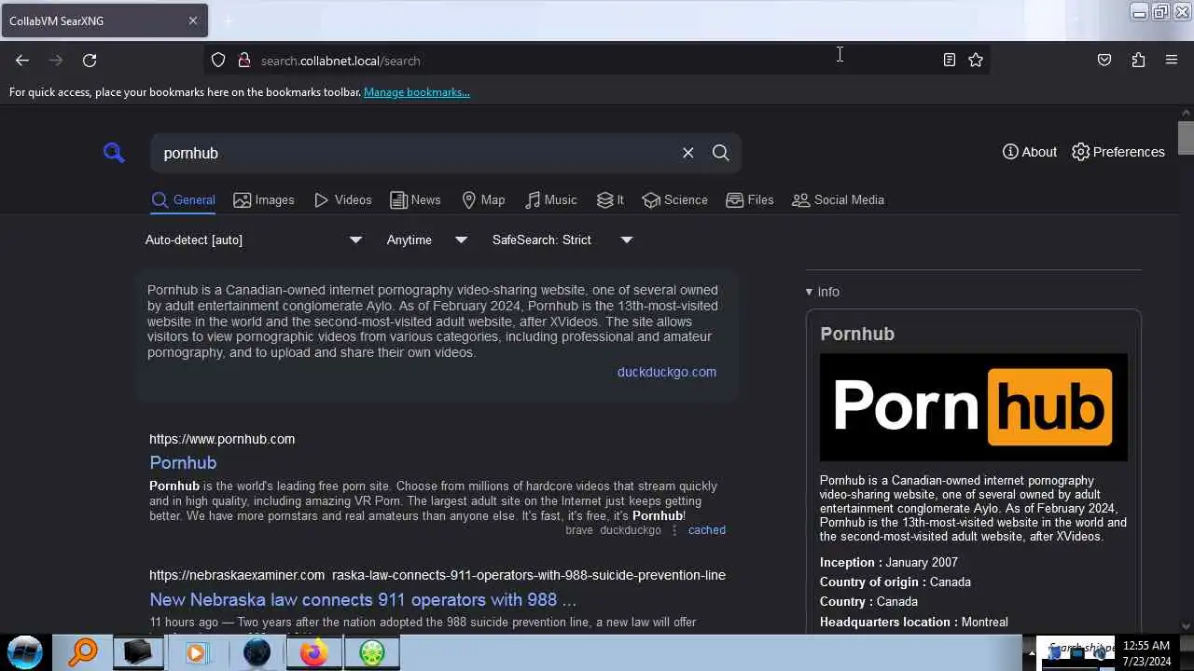Open Preferences with gear icon
This screenshot has height=671, width=1194.
1118,152
